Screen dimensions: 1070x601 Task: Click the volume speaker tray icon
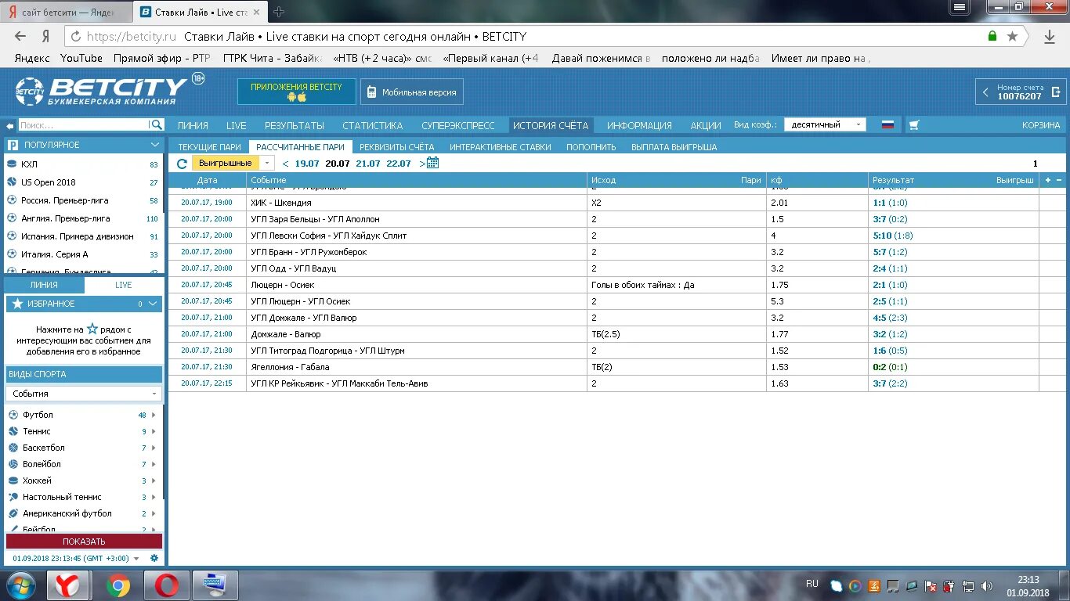987,585
